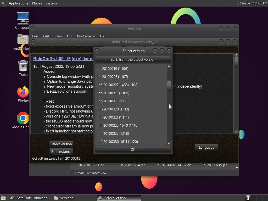The width and height of the screenshot is (268, 201).
Task: Click BetaCraft Launcher window menu button
Action: point(33,41)
